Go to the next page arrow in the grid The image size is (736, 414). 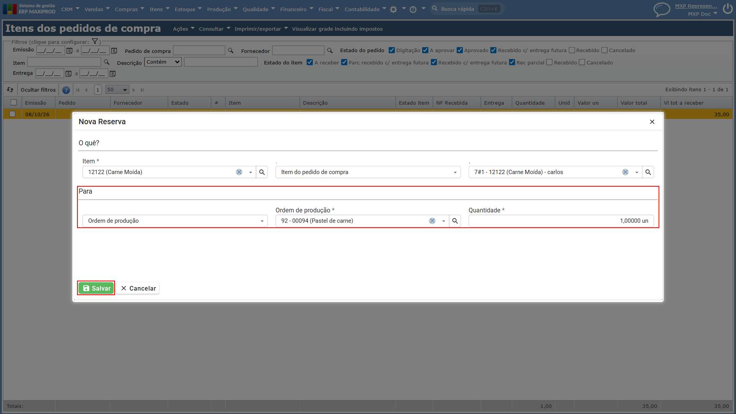click(x=134, y=90)
